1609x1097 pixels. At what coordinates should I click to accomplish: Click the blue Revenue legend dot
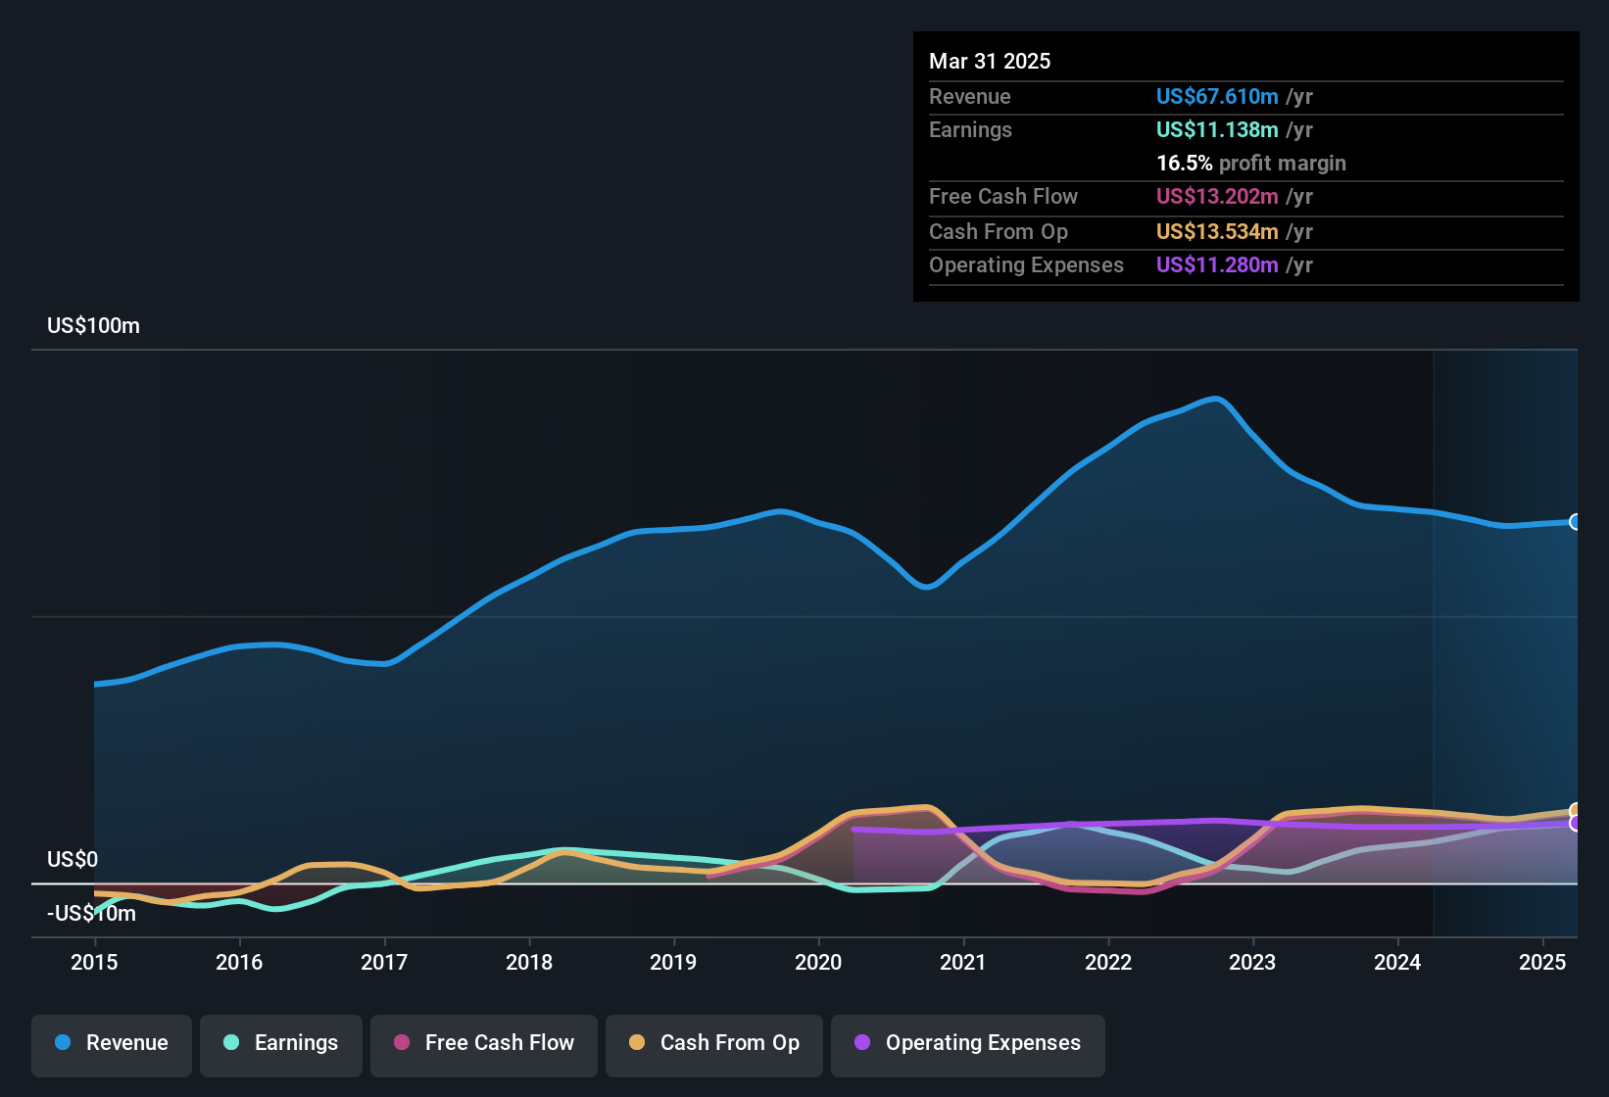pyautogui.click(x=62, y=1043)
